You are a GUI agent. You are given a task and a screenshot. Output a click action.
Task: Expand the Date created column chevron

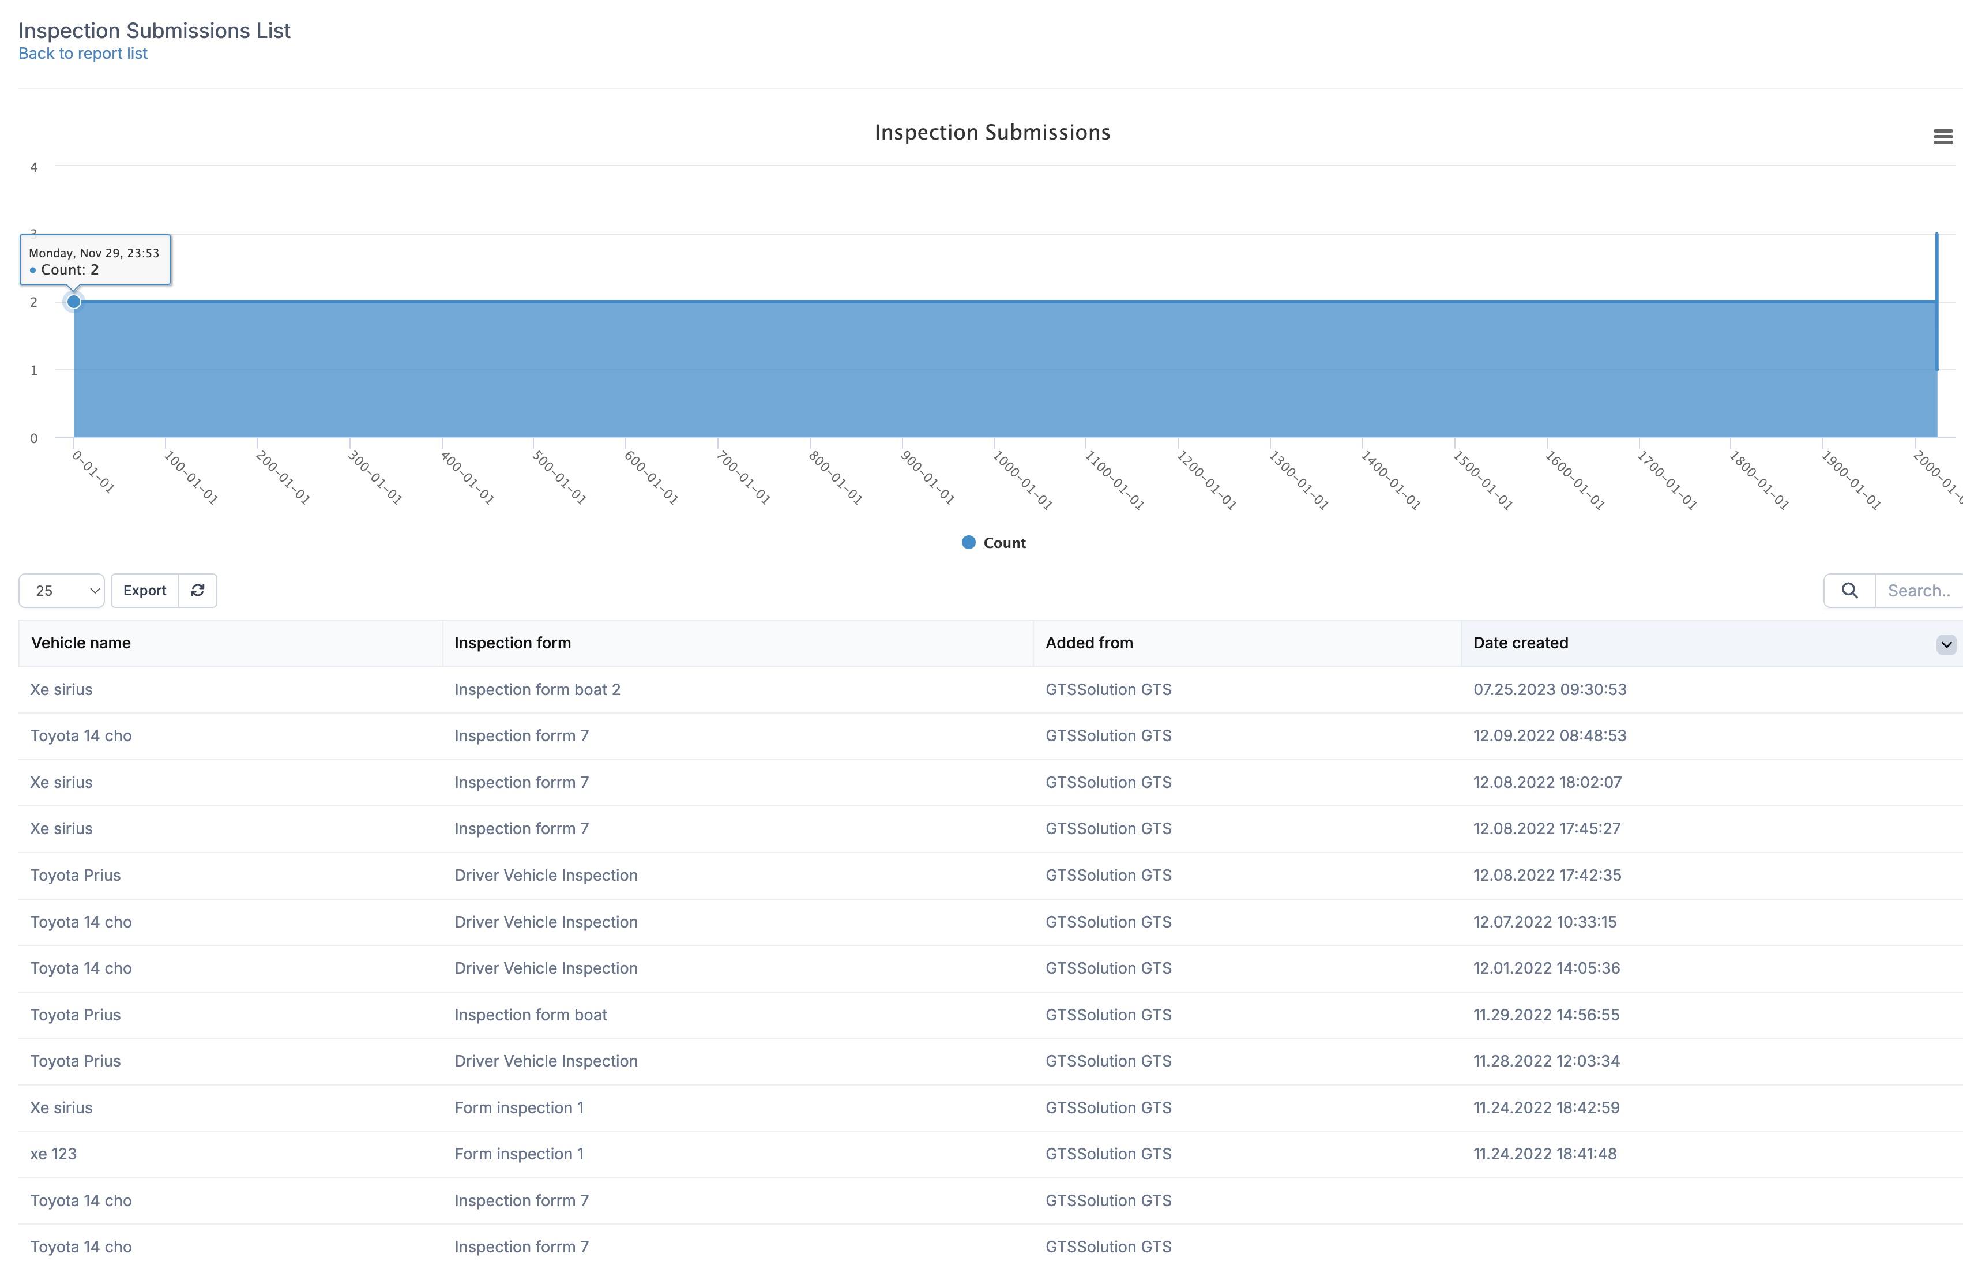tap(1946, 644)
